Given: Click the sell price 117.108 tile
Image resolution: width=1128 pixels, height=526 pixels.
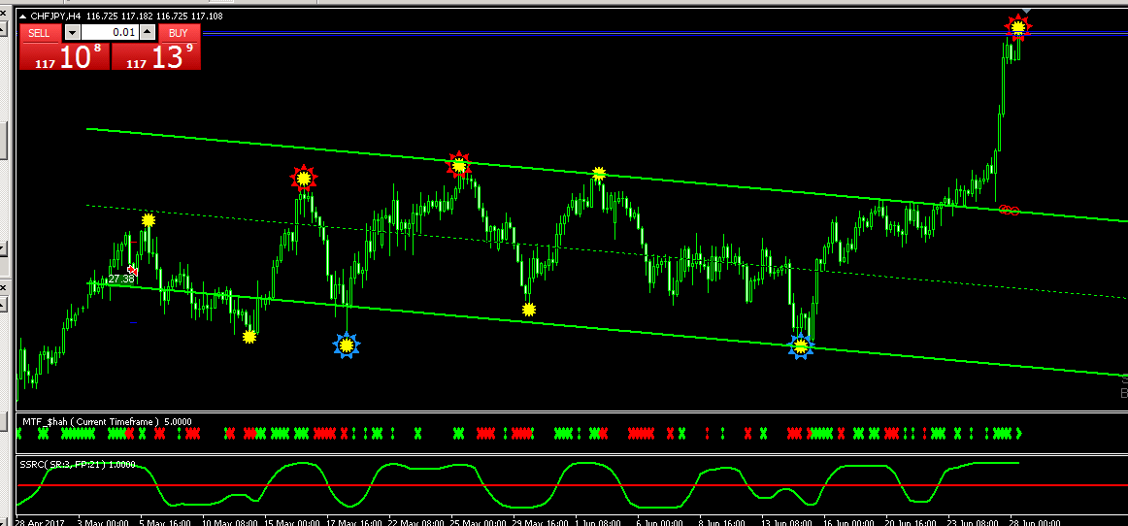Looking at the screenshot, I should tap(65, 56).
